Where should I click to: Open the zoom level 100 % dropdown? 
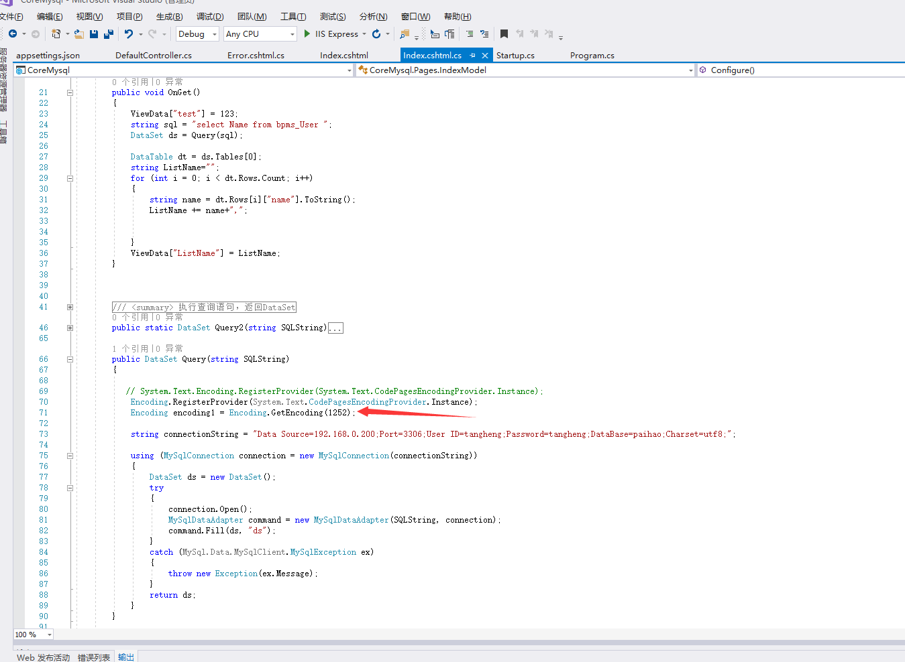tap(49, 635)
